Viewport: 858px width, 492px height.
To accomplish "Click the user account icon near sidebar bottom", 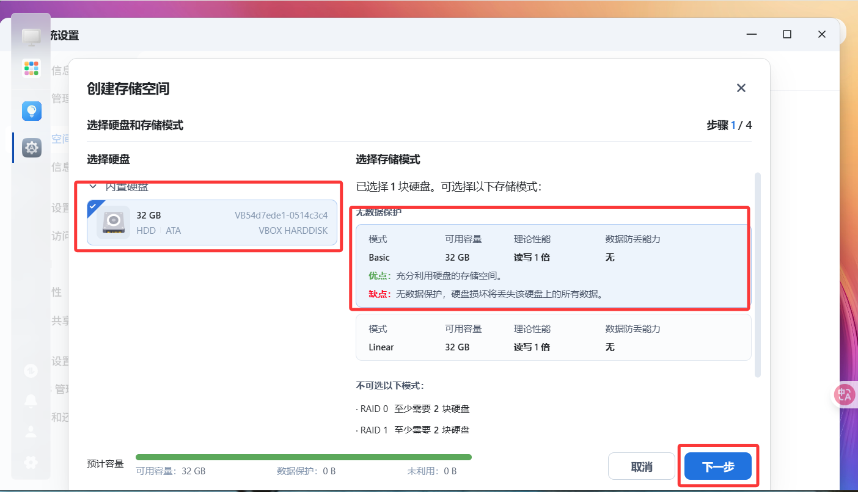I will tap(31, 431).
